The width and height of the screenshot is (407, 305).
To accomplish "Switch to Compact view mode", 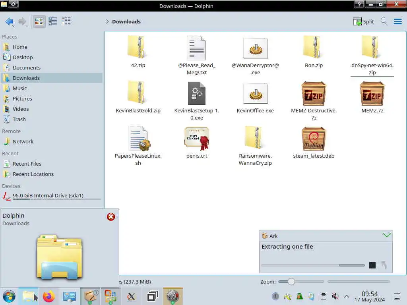I will (53, 21).
